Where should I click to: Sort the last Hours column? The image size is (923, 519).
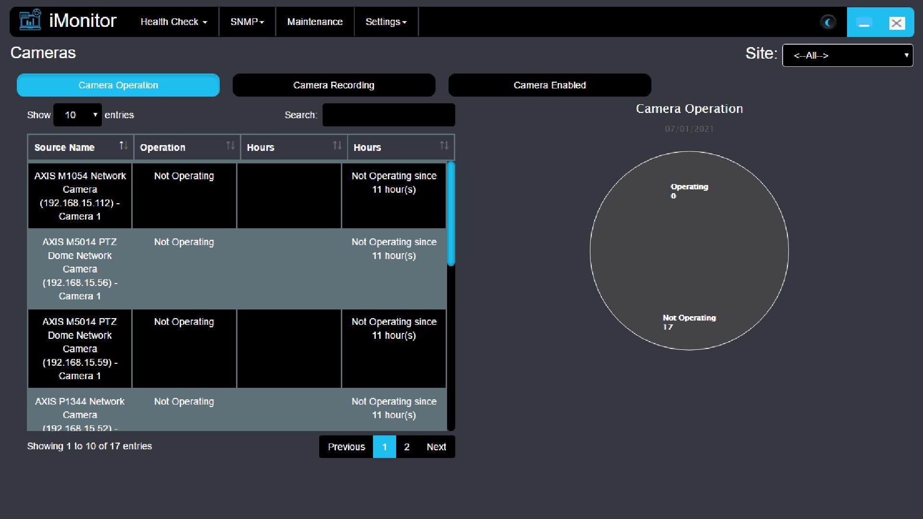(x=444, y=146)
